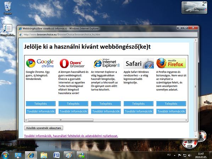The height and width of the screenshot is (159, 212).
Task: Install Firefox with Telepítés button
Action: point(171,104)
